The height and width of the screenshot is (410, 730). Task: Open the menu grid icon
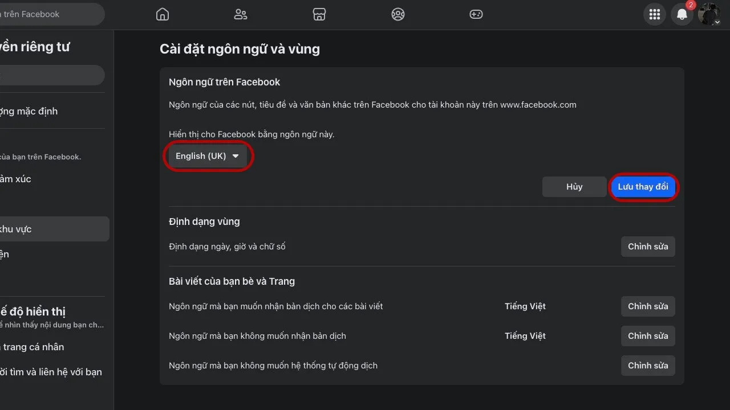[655, 14]
